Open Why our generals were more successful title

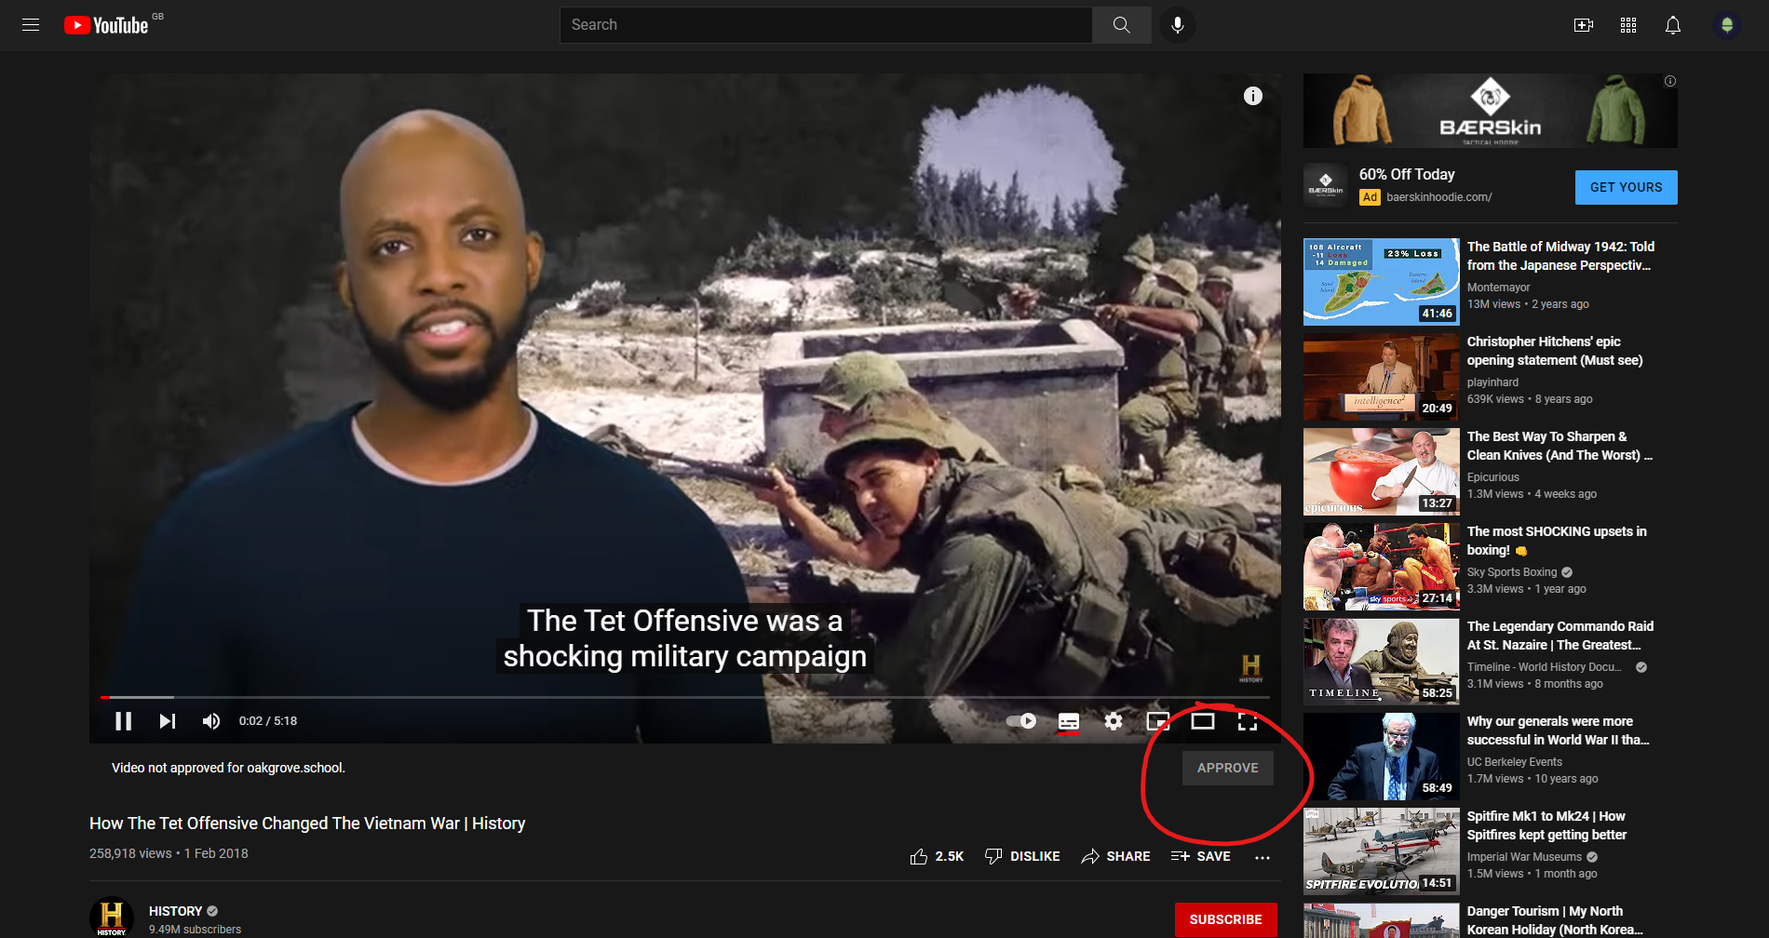tap(1558, 730)
